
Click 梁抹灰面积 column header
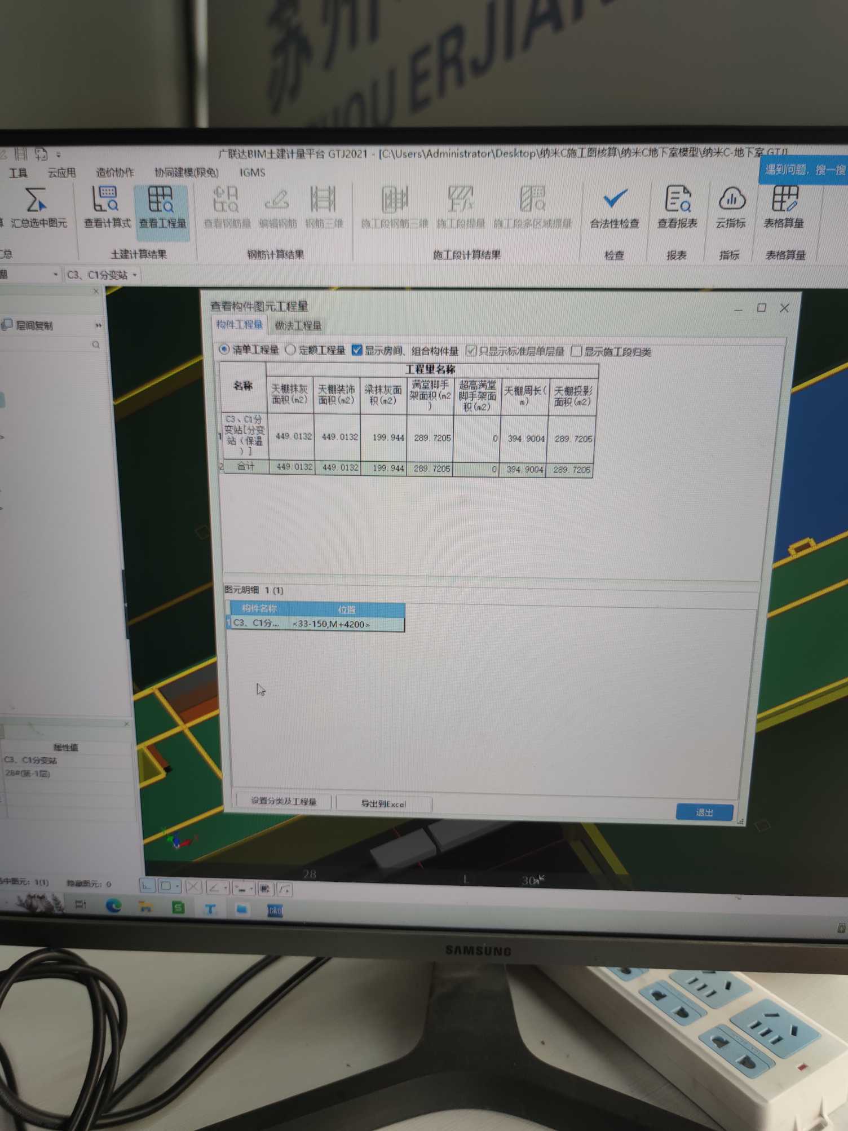coord(383,395)
